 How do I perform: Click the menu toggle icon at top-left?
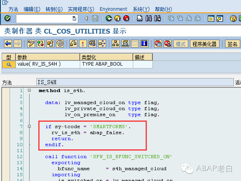(x=5, y=2)
